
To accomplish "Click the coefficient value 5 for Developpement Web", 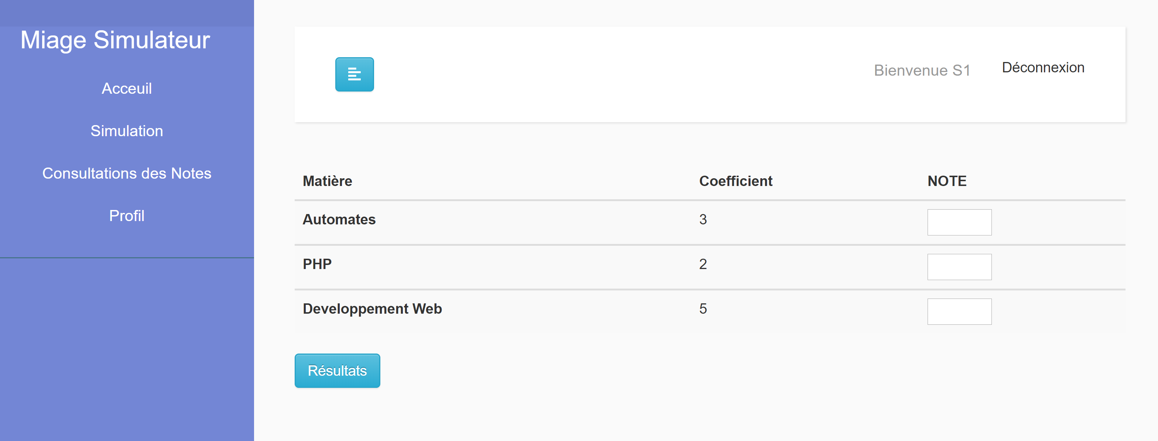I will point(703,309).
